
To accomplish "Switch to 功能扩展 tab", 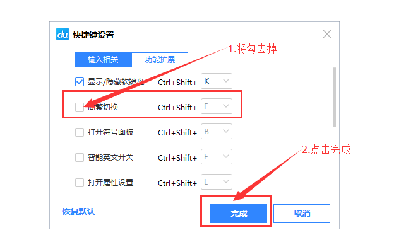I will pos(160,60).
